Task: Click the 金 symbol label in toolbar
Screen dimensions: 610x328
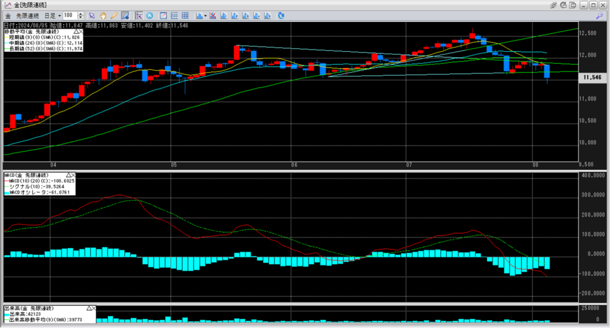Action: pos(8,15)
